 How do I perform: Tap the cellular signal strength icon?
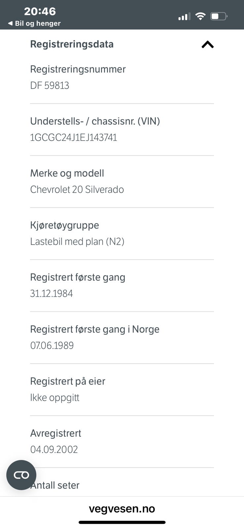click(x=184, y=16)
